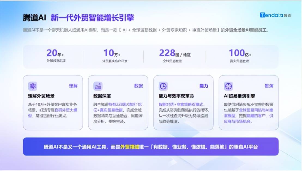Click the purple phrase 应商与市场机会
Screen dimensions: 302x171
238,121
